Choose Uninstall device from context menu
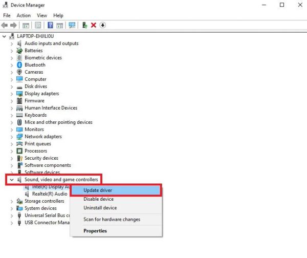 click(100, 208)
